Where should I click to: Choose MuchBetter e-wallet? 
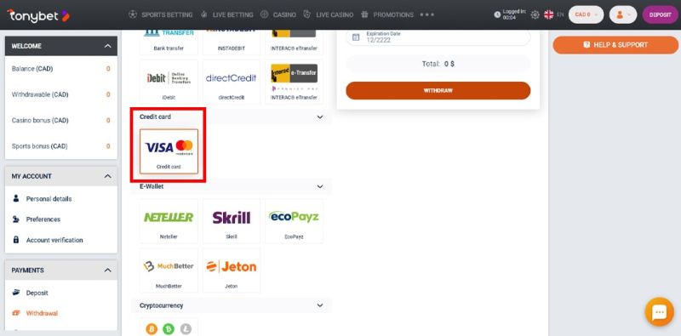(169, 271)
